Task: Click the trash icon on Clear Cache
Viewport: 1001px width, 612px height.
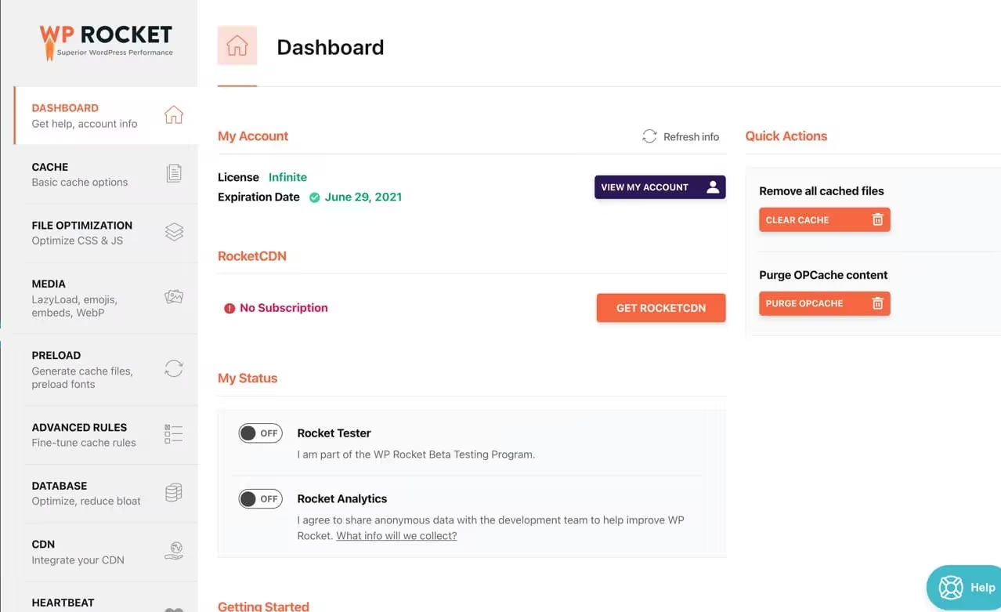Action: [877, 220]
